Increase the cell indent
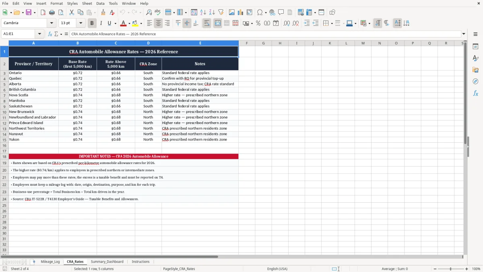 coord(307,23)
